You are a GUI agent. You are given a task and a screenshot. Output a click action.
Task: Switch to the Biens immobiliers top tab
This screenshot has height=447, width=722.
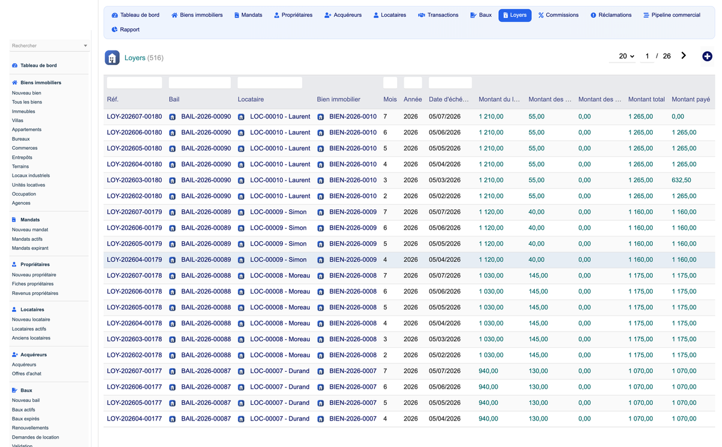click(197, 15)
